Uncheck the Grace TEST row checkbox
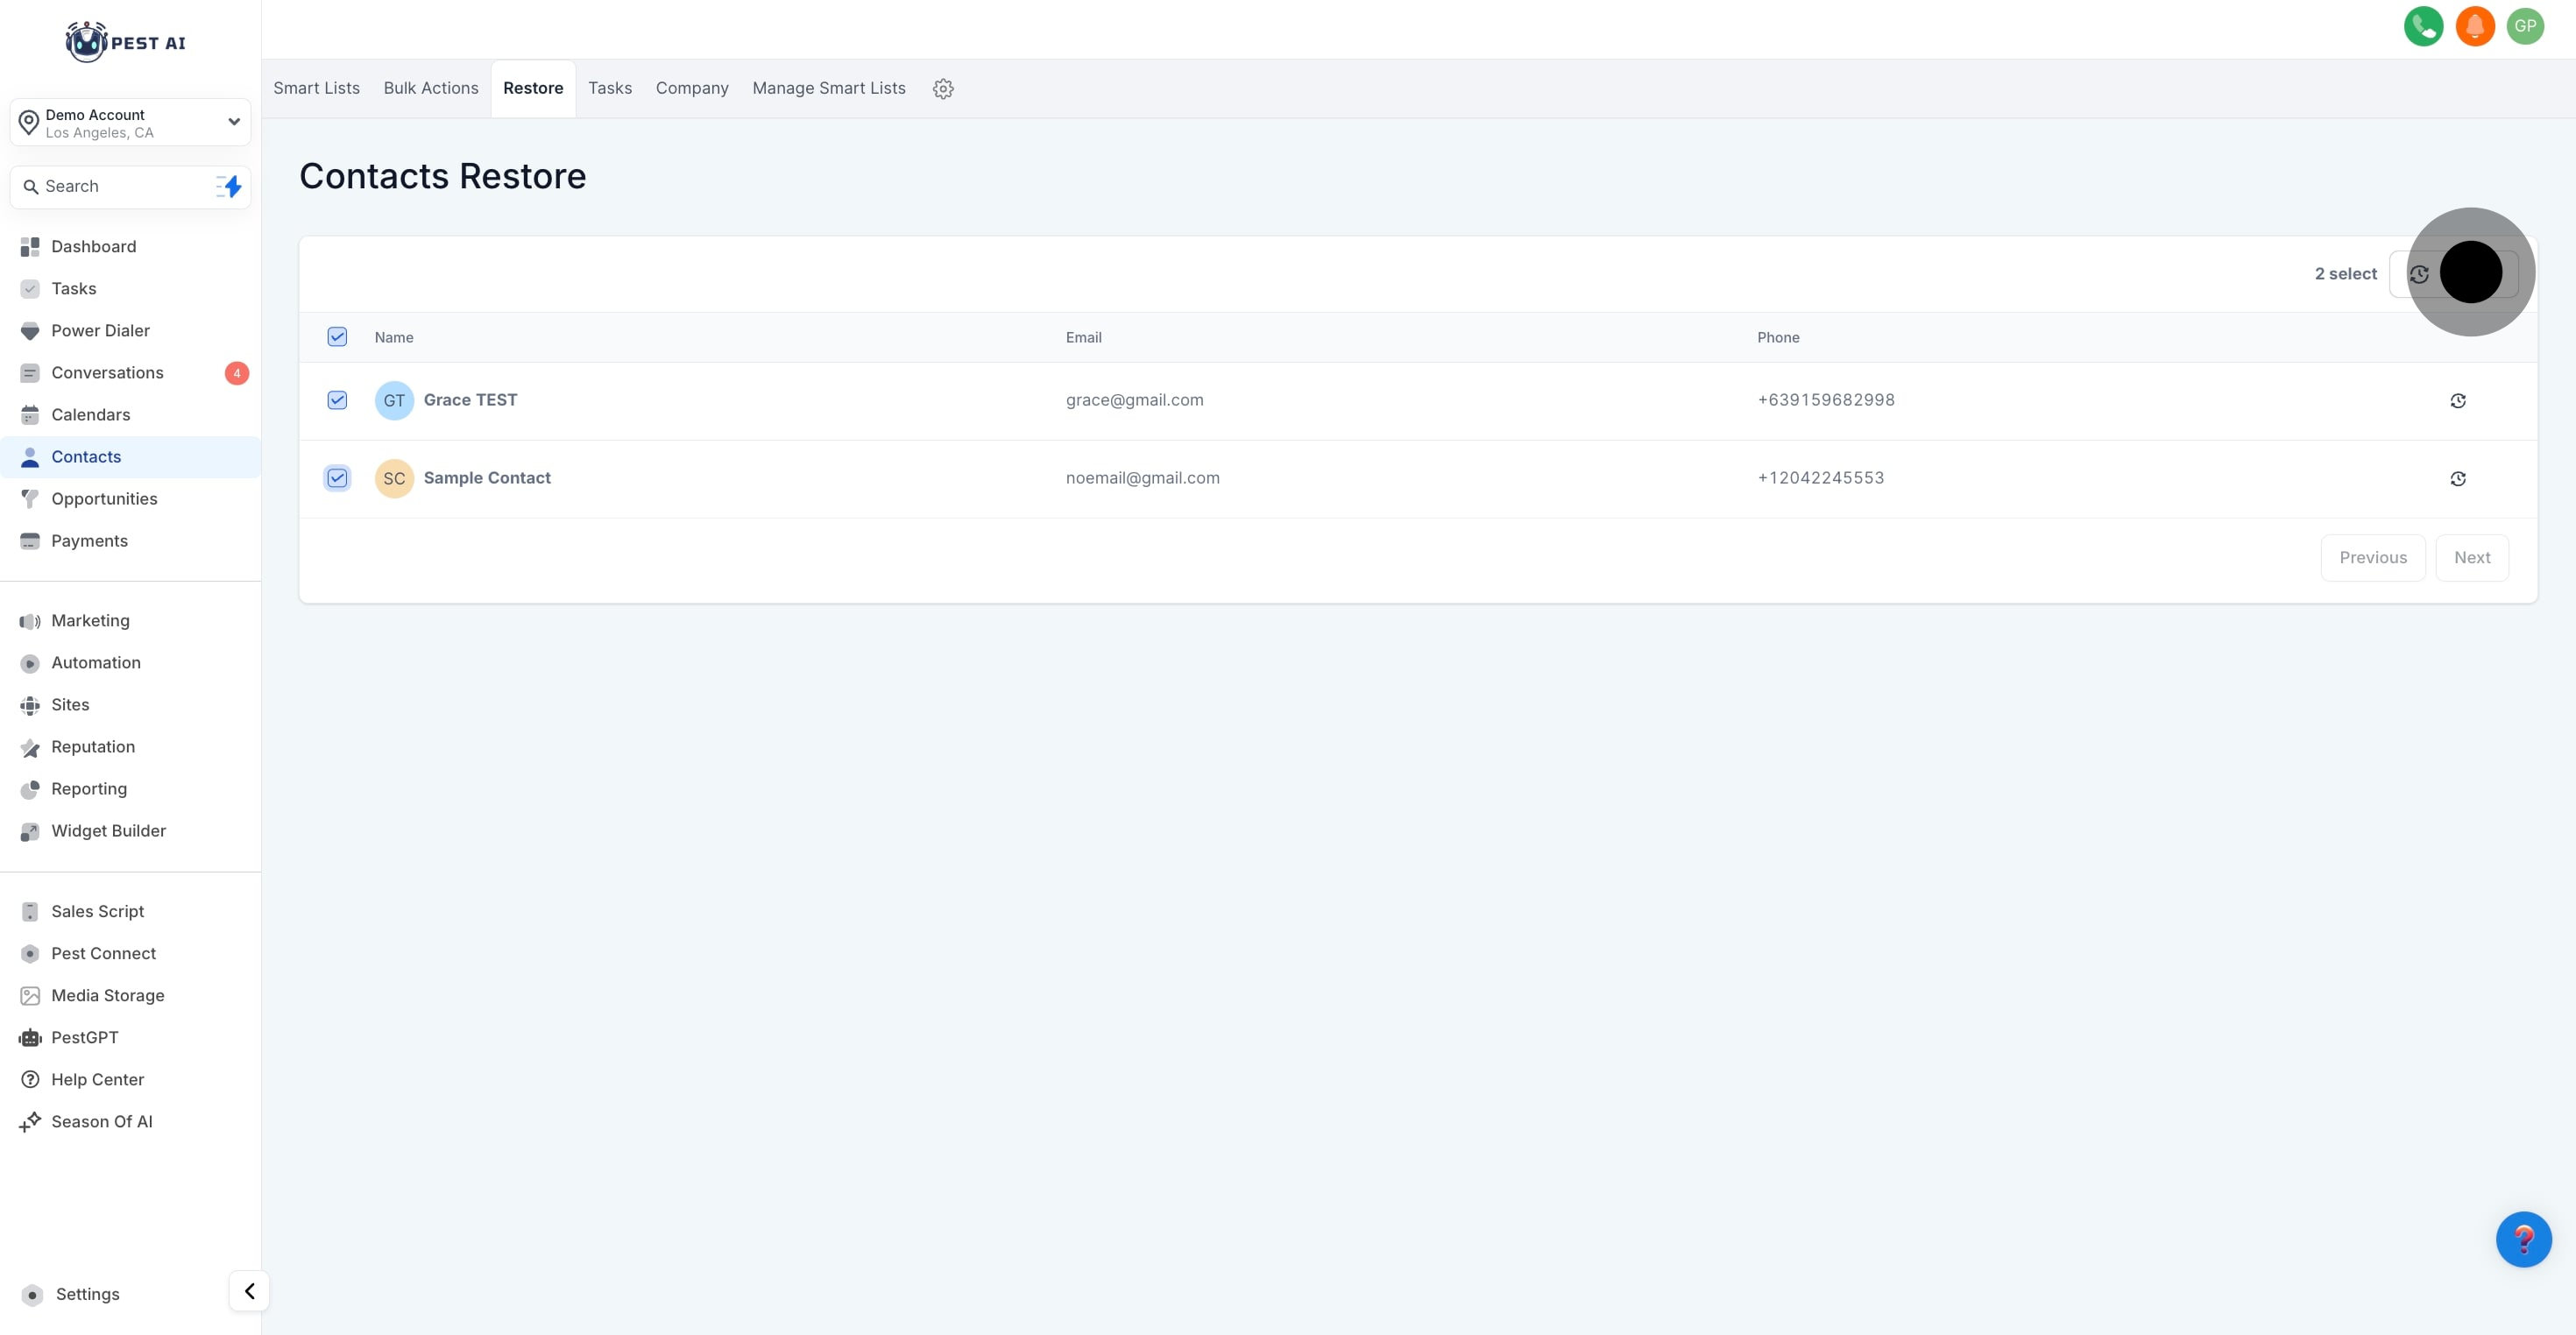Viewport: 2576px width, 1335px height. tap(337, 400)
